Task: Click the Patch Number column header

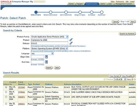Action: click(x=22, y=83)
